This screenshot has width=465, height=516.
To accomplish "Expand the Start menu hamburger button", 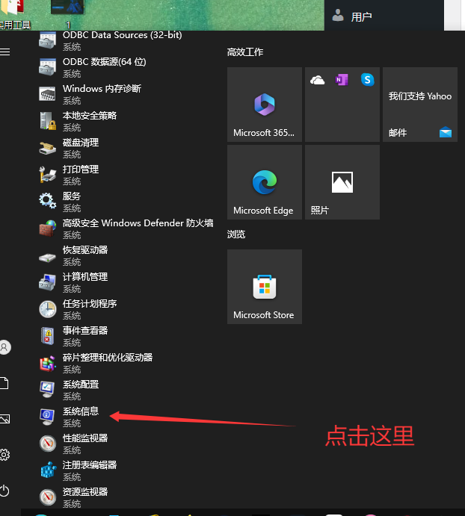I will pyautogui.click(x=5, y=52).
